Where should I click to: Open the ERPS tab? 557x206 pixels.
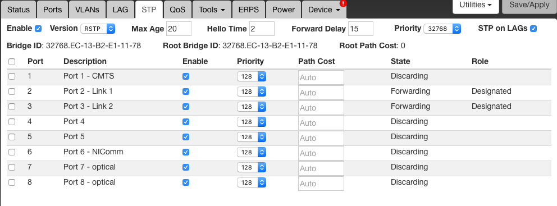[248, 10]
